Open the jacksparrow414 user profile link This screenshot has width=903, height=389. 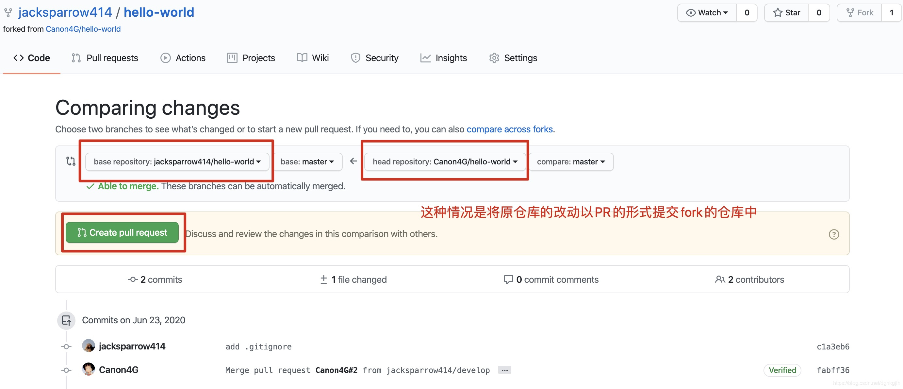pyautogui.click(x=65, y=12)
